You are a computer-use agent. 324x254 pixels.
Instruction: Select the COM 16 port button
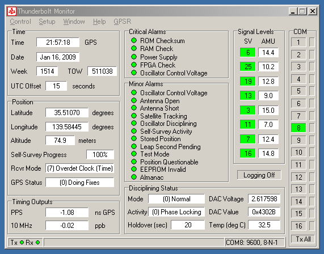[298, 226]
